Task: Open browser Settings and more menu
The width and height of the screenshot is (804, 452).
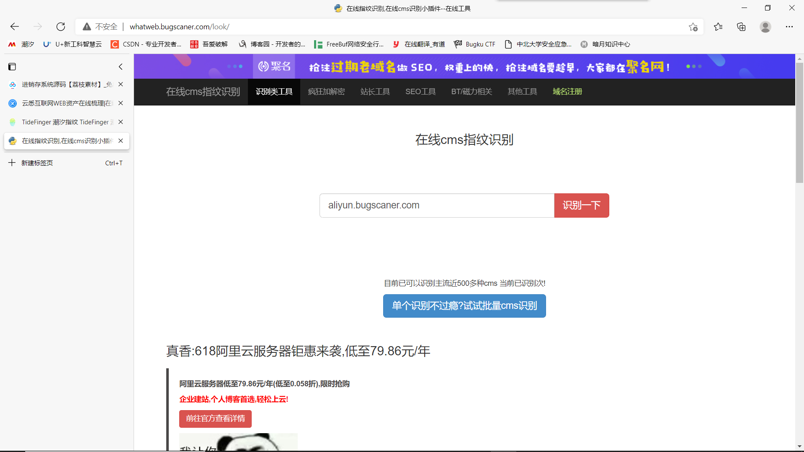Action: [x=789, y=27]
